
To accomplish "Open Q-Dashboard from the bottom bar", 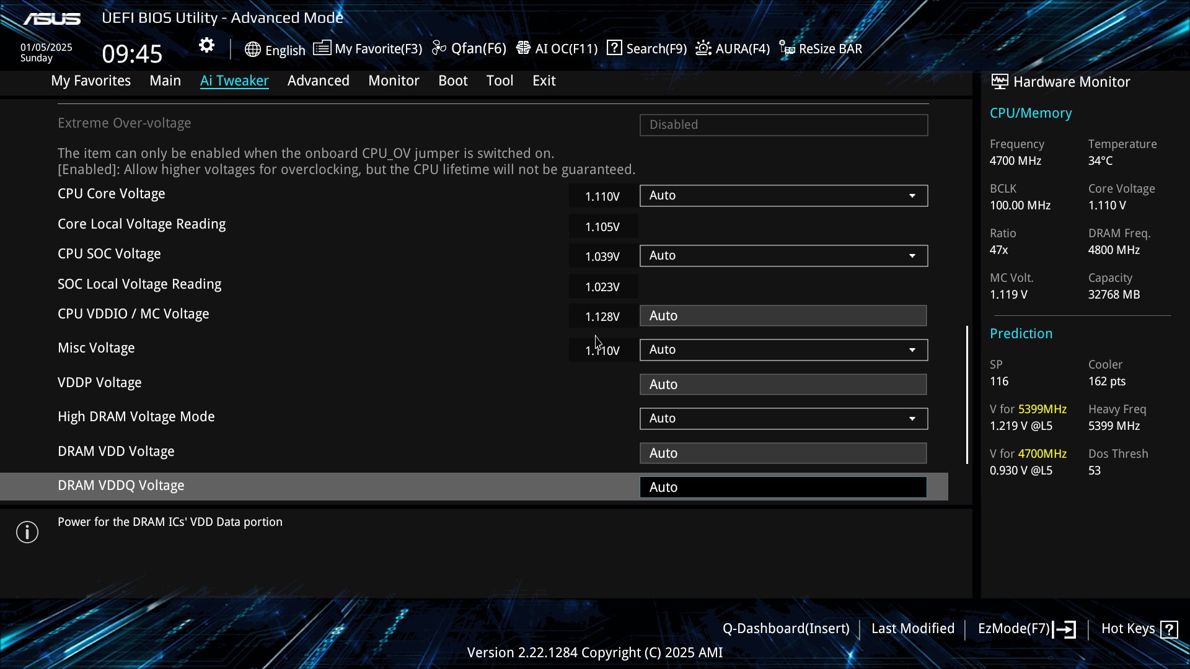I will [x=785, y=629].
